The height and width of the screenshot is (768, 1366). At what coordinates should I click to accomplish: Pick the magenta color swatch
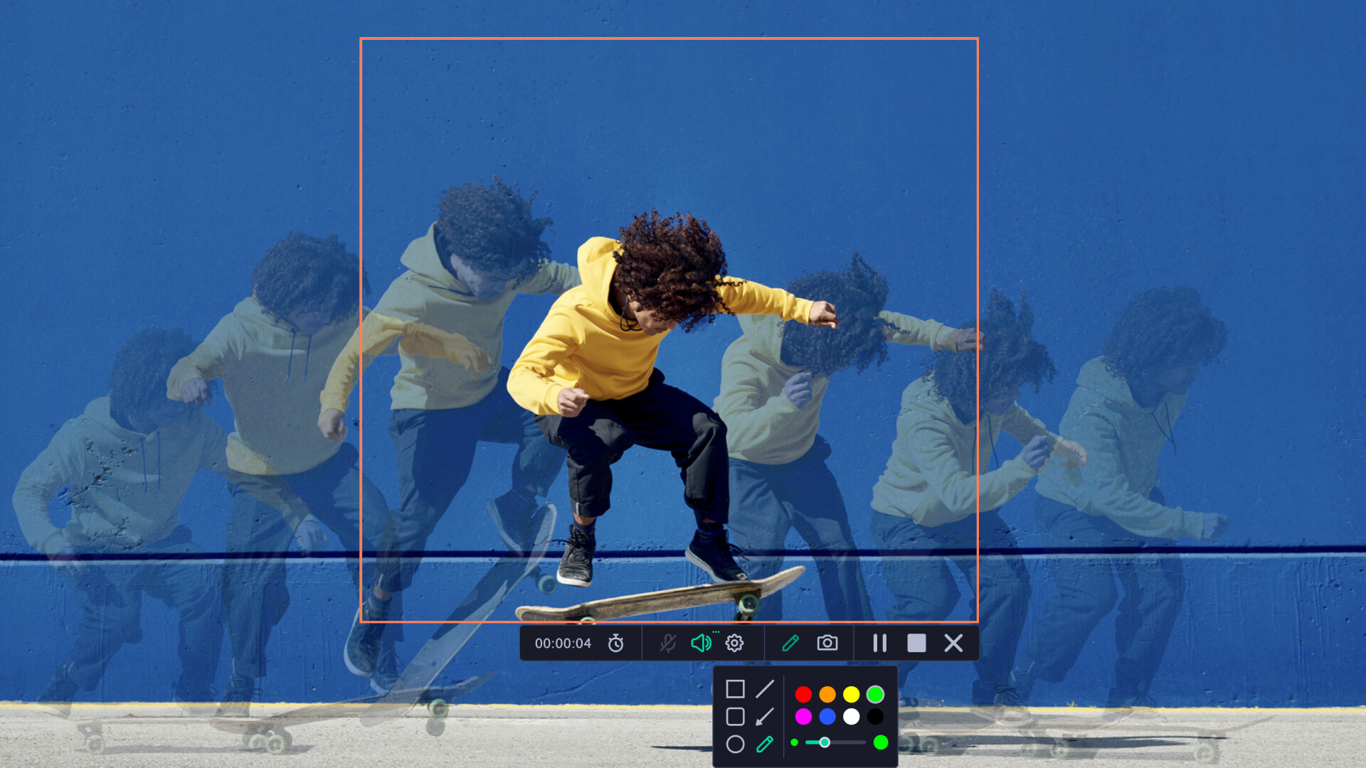pyautogui.click(x=803, y=717)
